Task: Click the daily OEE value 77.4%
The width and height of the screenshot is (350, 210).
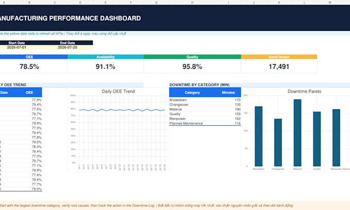Action: coord(37,175)
